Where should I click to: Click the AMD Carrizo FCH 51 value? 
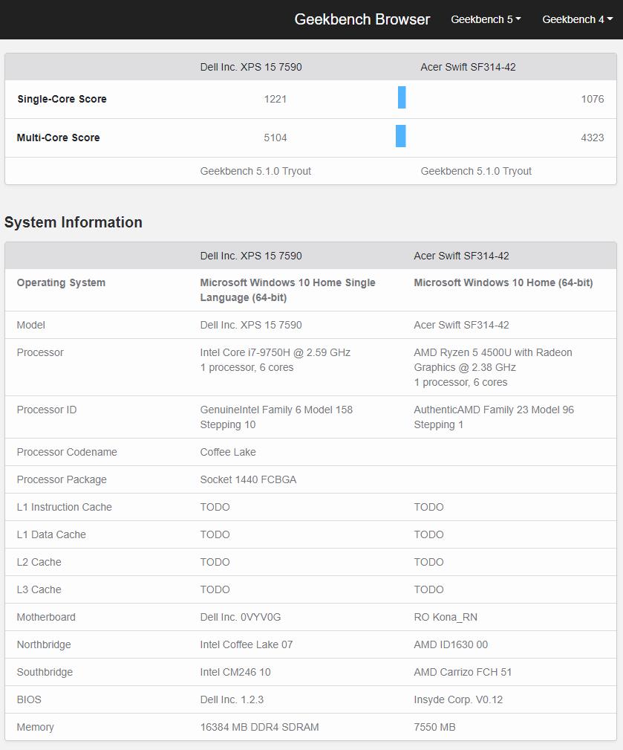[x=463, y=672]
